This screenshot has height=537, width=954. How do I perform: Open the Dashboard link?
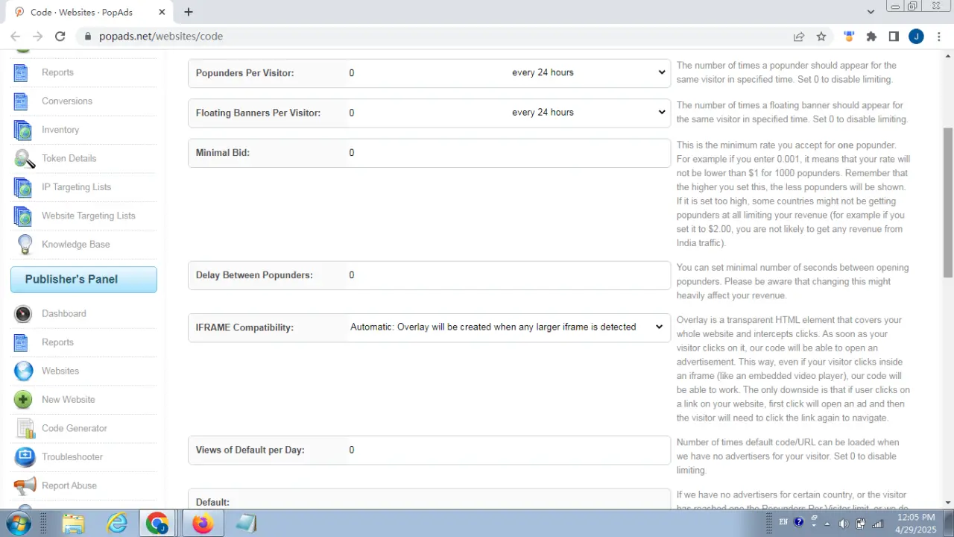pyautogui.click(x=63, y=314)
